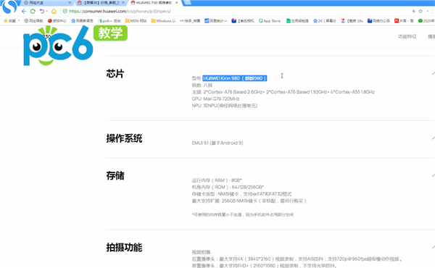
Task: Click the 存储卡类型 NM存储卡 line
Action: point(241,194)
